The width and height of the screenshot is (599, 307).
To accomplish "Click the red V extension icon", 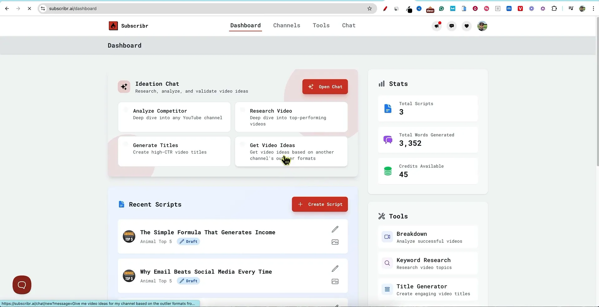I will [x=520, y=9].
